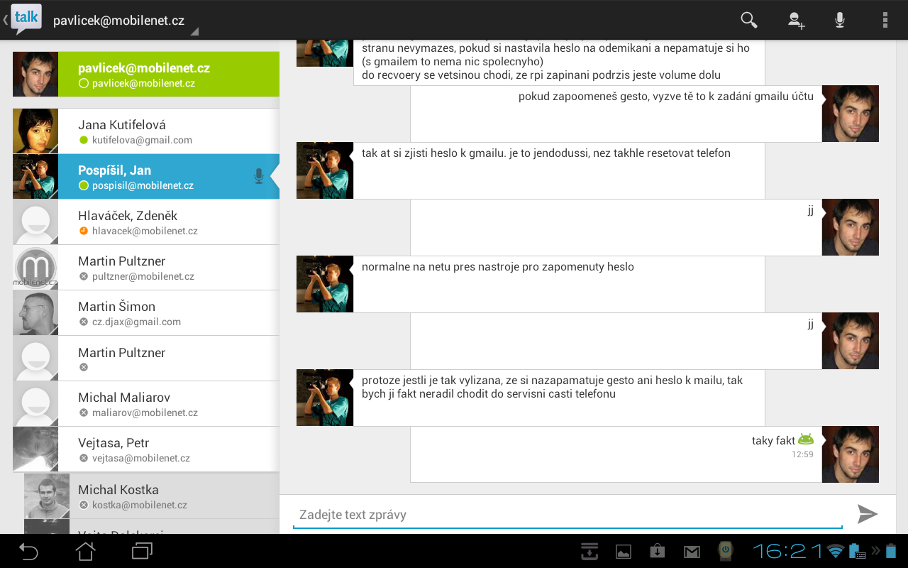Open search with the magnifier icon
908x568 pixels.
tap(748, 20)
